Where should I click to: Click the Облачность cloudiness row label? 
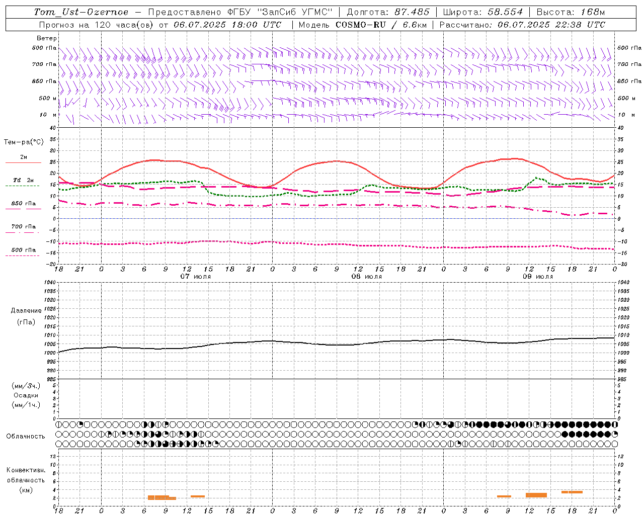coord(26,436)
